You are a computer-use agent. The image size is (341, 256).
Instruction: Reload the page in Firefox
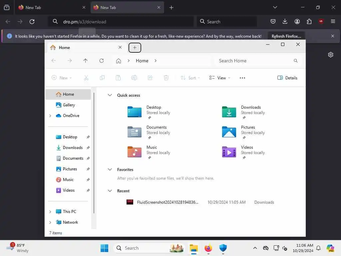pos(32,22)
